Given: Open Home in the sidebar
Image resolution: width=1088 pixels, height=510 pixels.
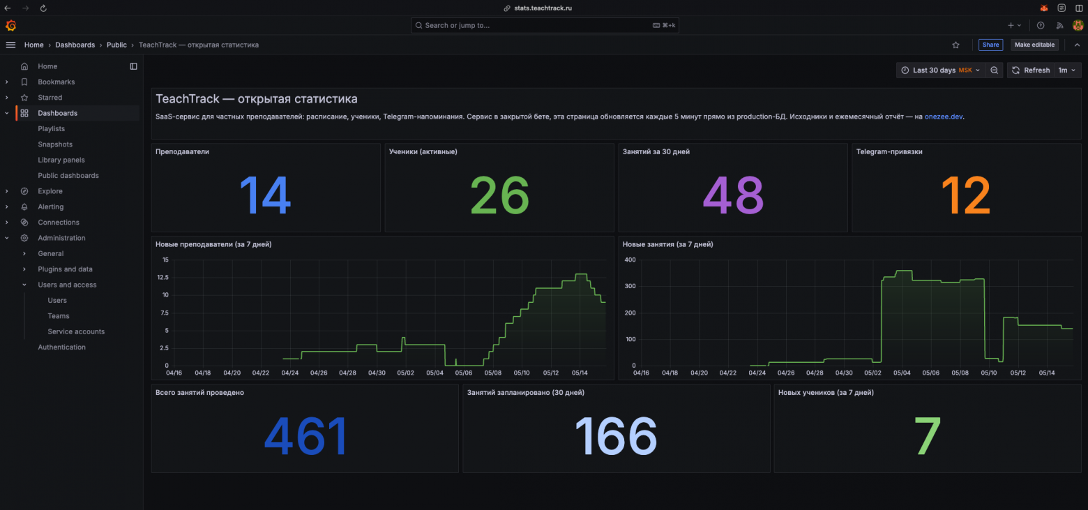Looking at the screenshot, I should [x=47, y=66].
